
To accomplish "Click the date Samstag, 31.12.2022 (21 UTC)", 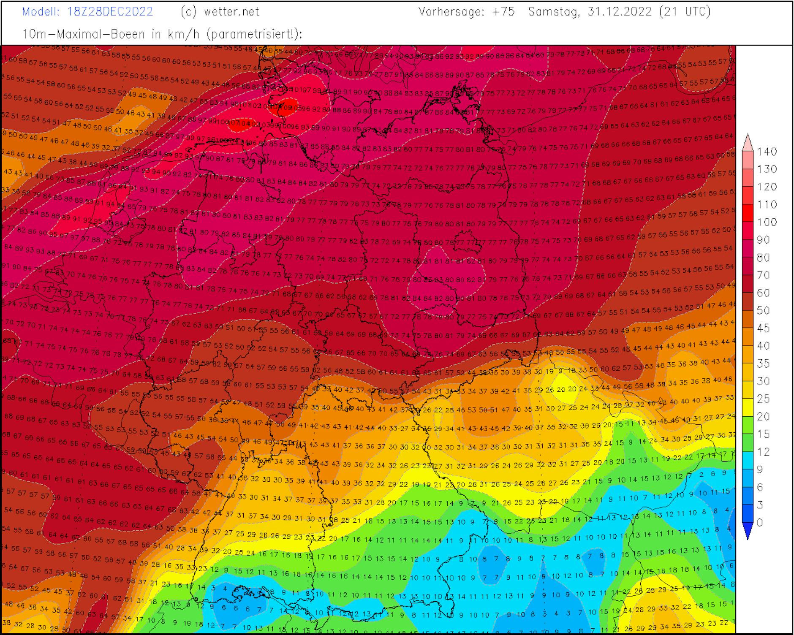I will coord(619,12).
